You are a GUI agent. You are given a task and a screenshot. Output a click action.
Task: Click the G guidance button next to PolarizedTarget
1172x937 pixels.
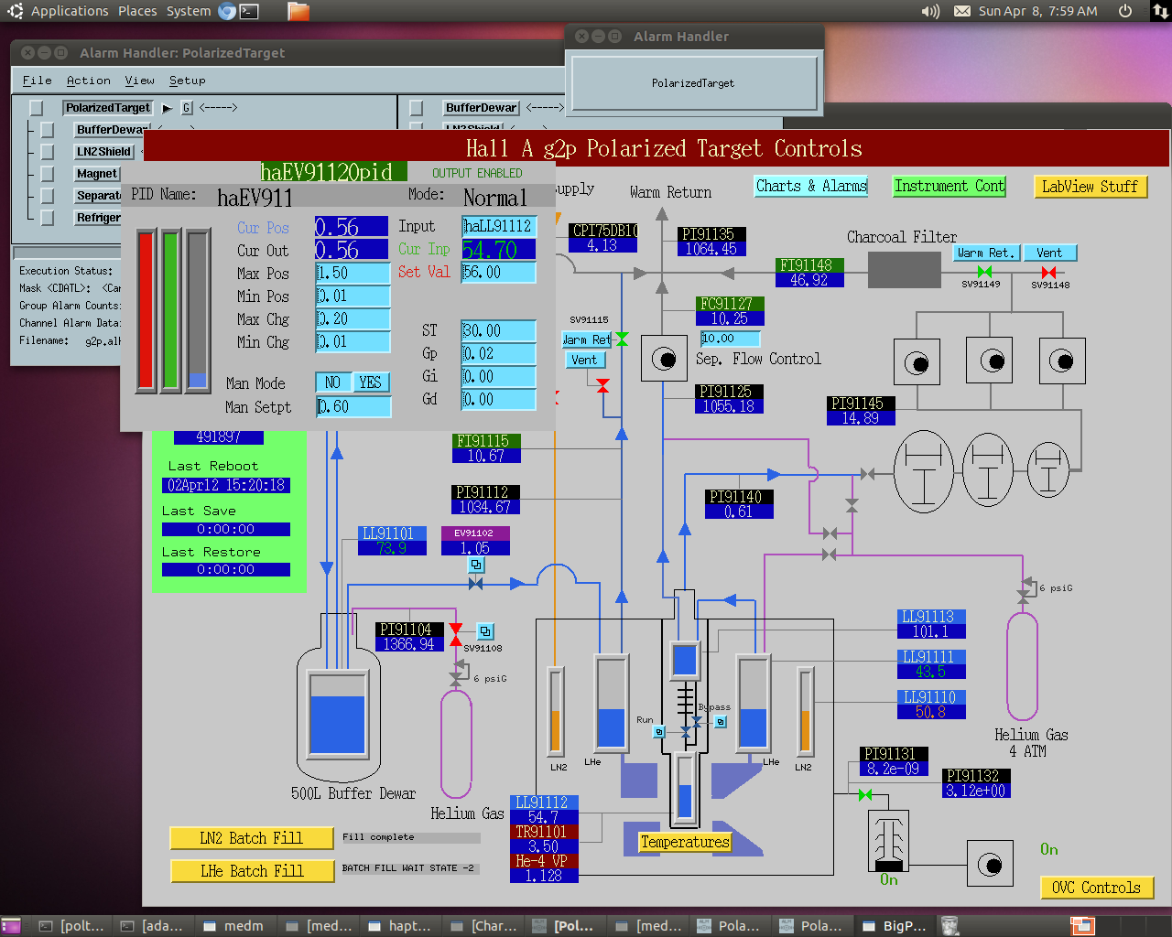pyautogui.click(x=187, y=108)
